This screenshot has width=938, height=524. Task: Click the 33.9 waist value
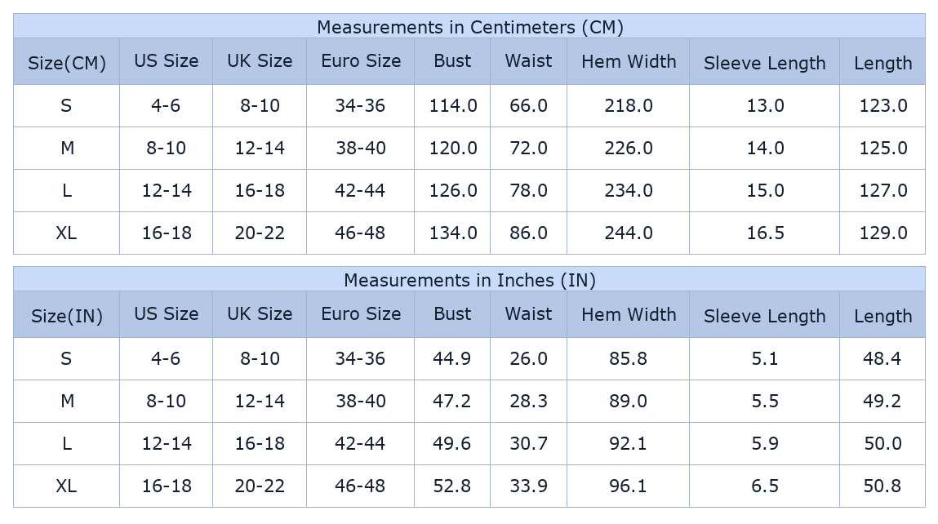[528, 486]
